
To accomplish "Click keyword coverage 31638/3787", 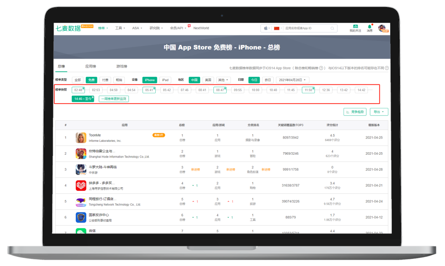I will [x=290, y=185].
